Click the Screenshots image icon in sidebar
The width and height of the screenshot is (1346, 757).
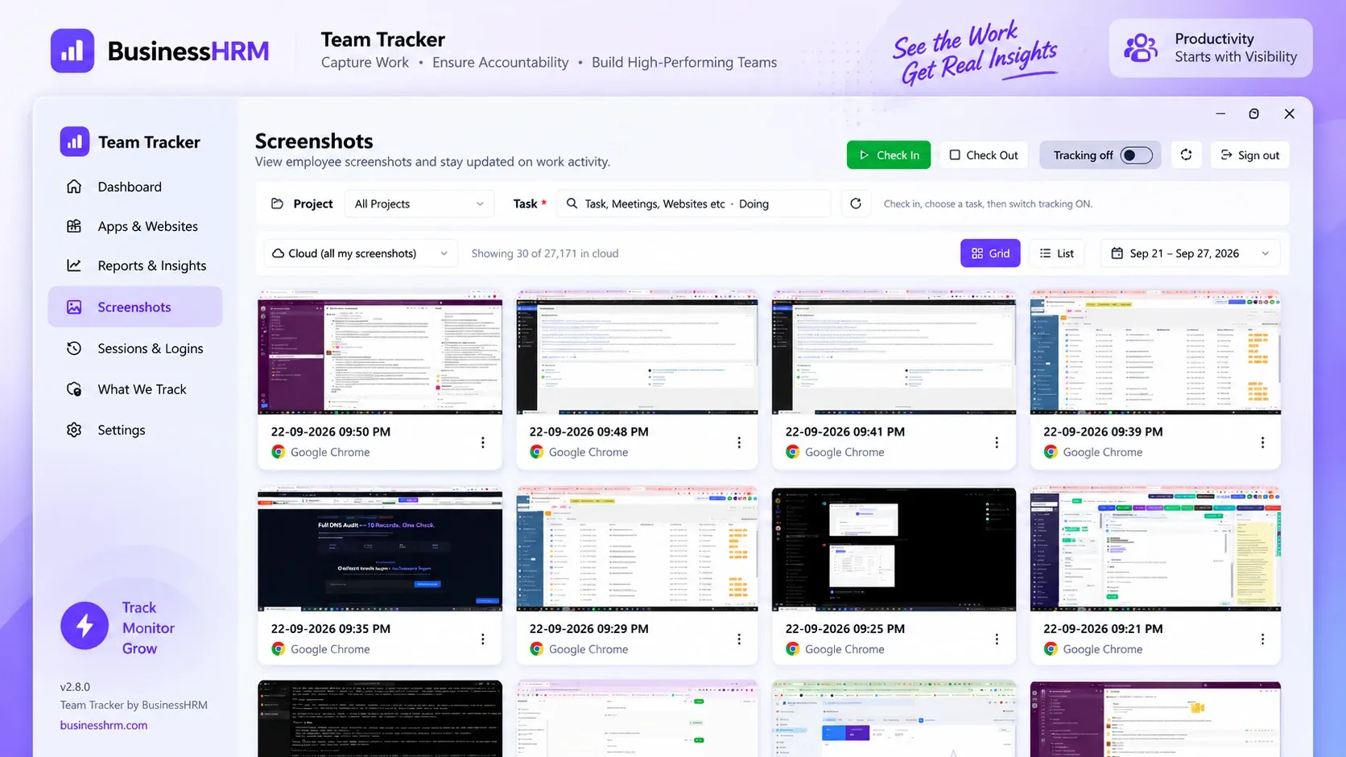tap(74, 307)
